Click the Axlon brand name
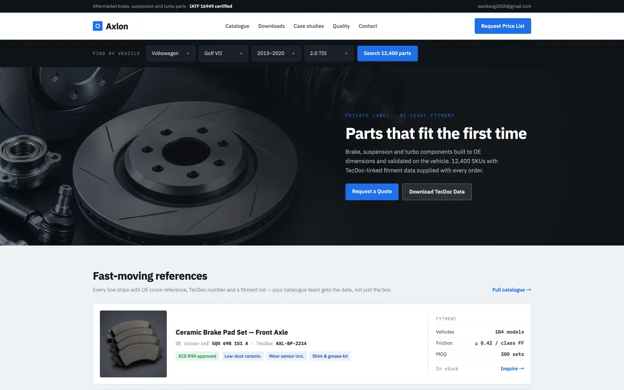Screen dimensions: 624x390 coord(117,26)
